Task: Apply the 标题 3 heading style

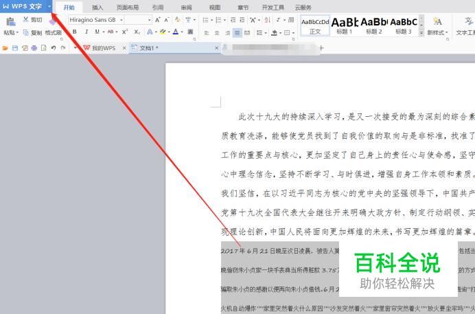Action: tap(404, 25)
